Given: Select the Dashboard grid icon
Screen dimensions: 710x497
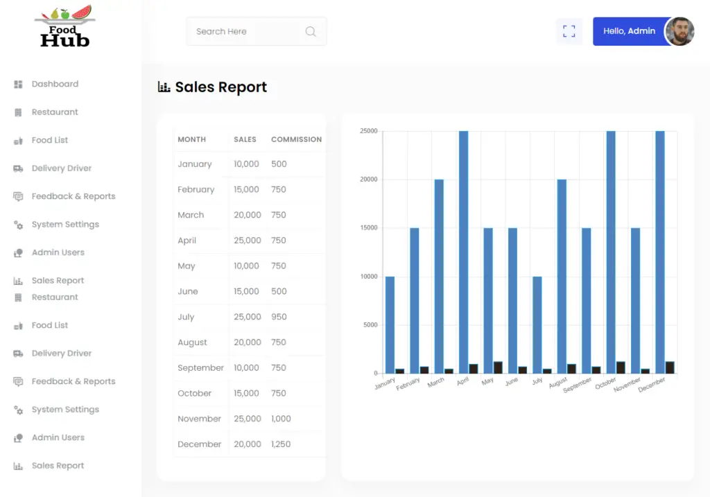Looking at the screenshot, I should pyautogui.click(x=17, y=84).
